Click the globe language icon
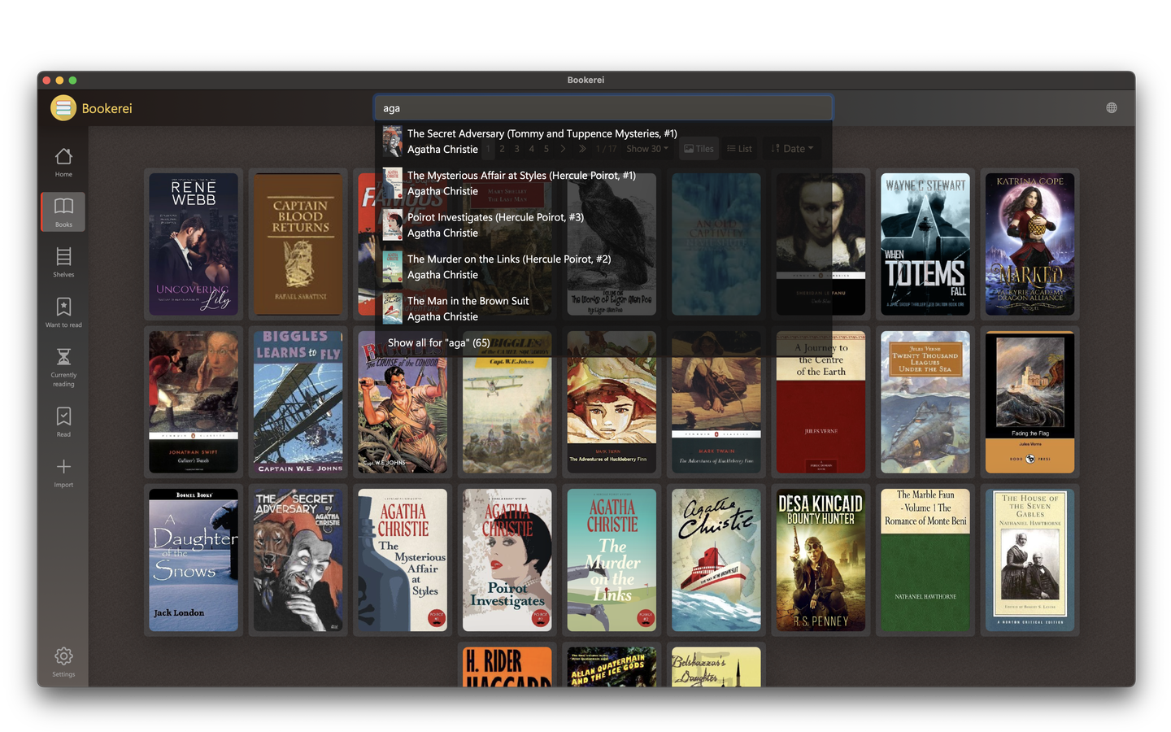Viewport: 1171px width, 732px height. pyautogui.click(x=1112, y=108)
